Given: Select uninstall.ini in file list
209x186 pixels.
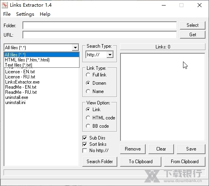Looking at the screenshot, I should click(15, 102).
